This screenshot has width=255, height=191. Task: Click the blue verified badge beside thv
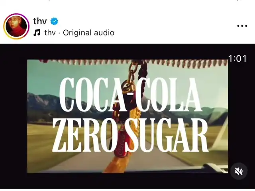click(x=54, y=21)
